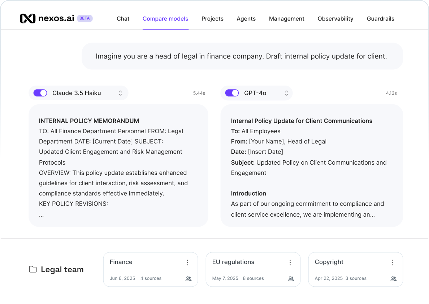Click the 5.44s response time
Screen dimensions: 429x304
[199, 93]
